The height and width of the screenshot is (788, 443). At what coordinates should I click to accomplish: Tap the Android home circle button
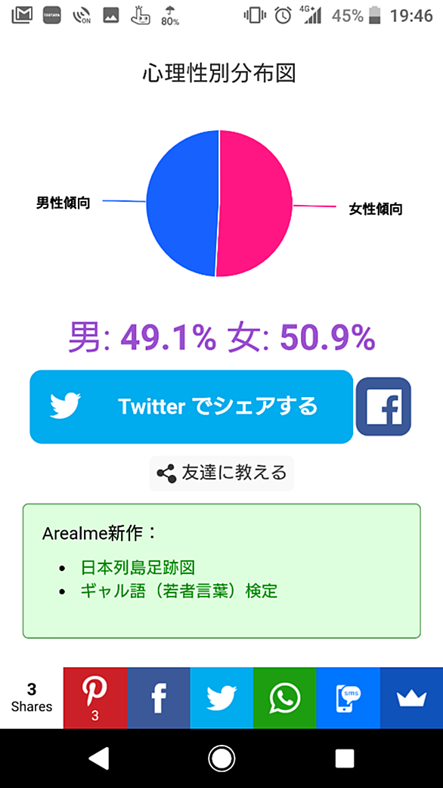point(221,759)
